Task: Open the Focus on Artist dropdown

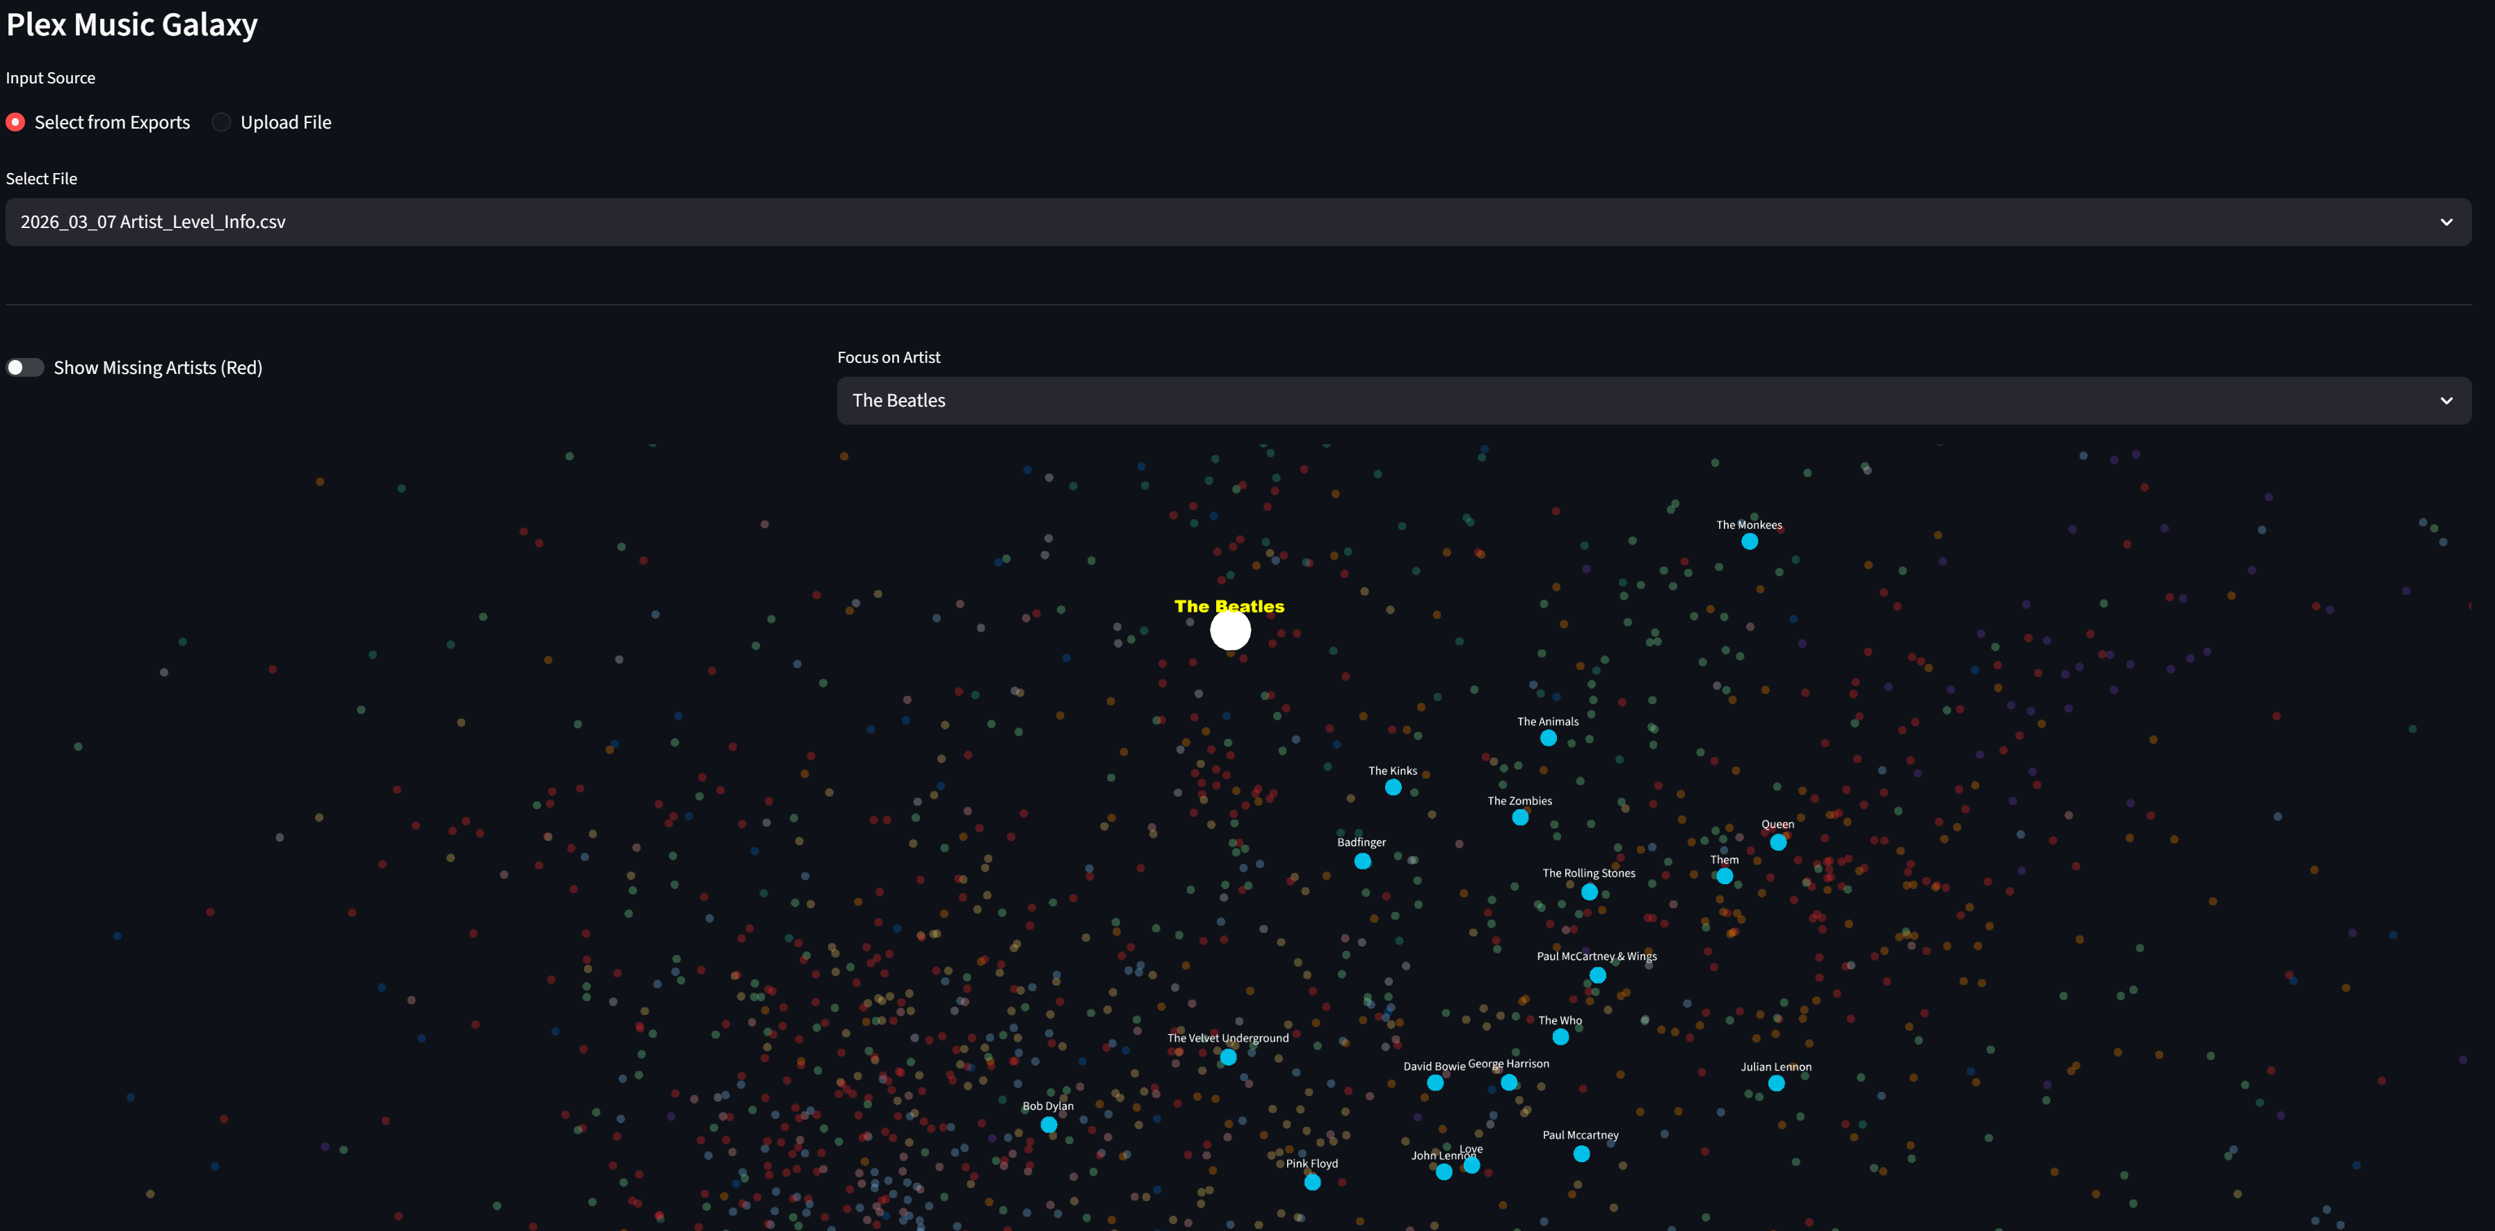Action: click(x=1654, y=400)
